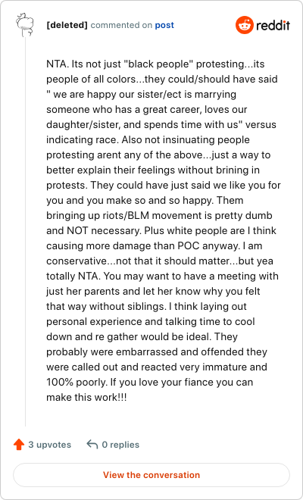Click the orange Reddit logo circle
303x500 pixels.
pos(245,25)
